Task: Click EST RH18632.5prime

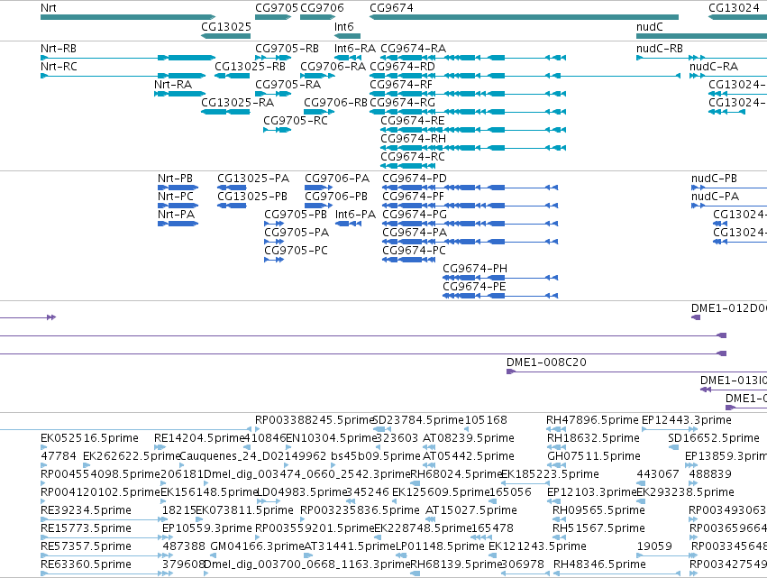Action: 593,438
